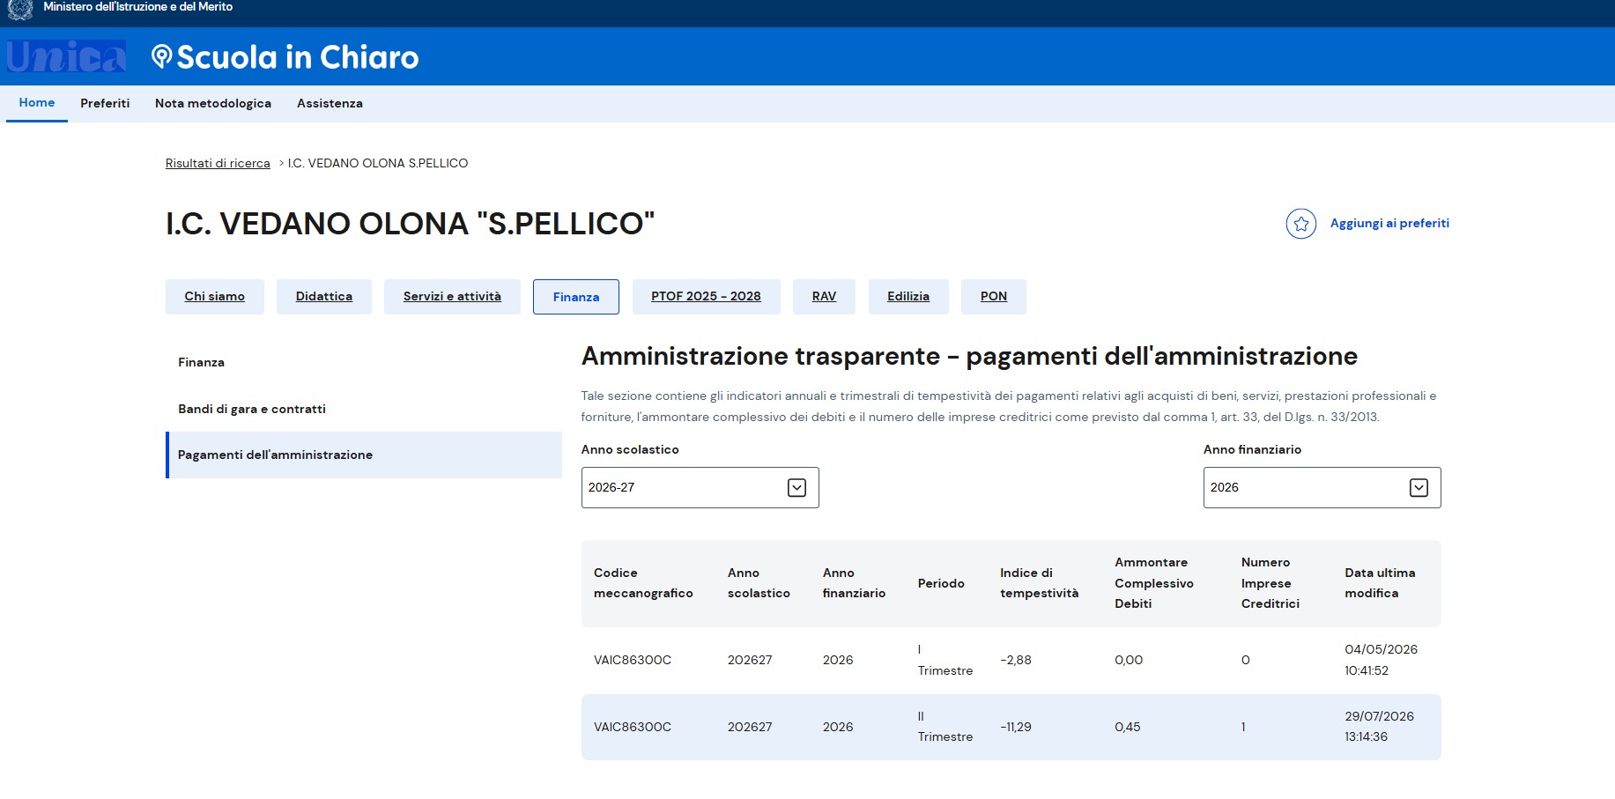Click the Indice di tempestività column header

1039,583
